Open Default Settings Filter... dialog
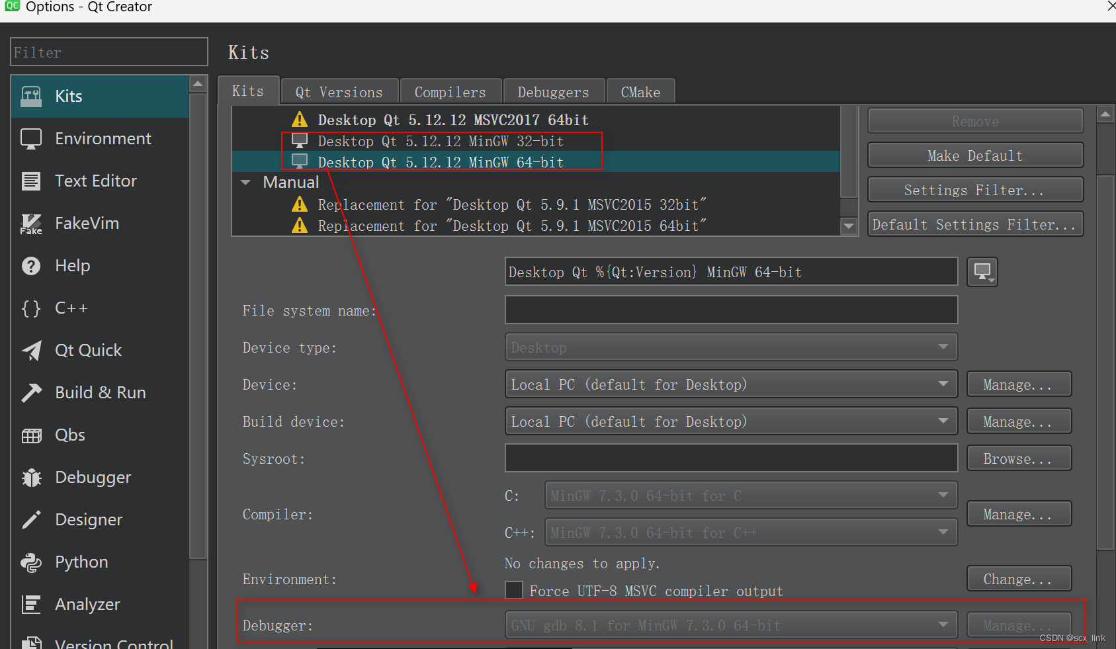This screenshot has width=1116, height=649. pos(975,224)
